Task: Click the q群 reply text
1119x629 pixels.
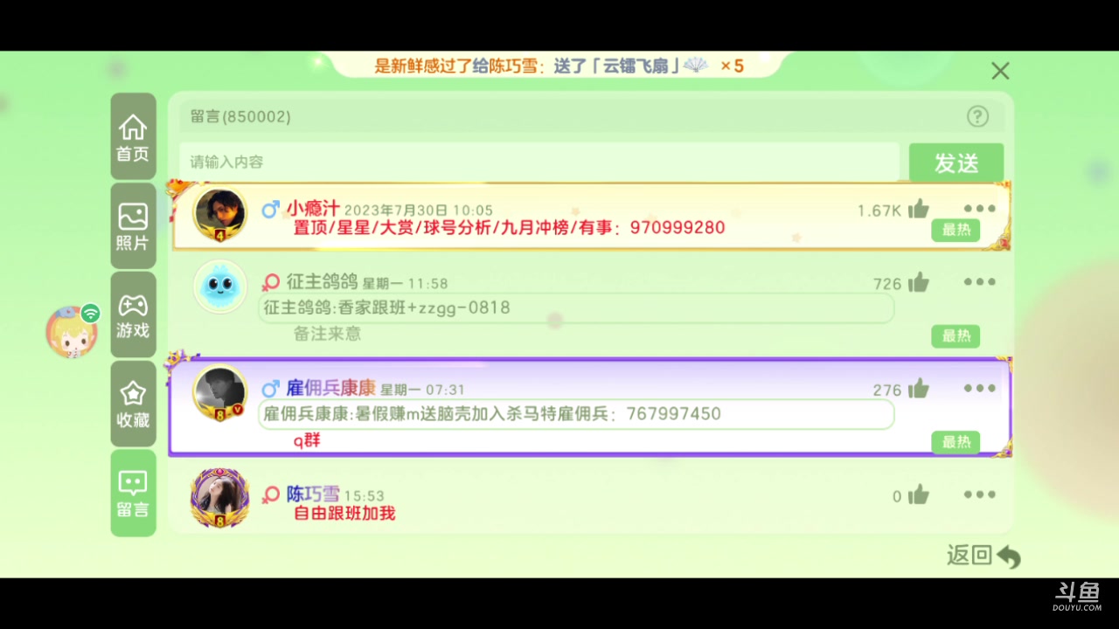Action: [307, 440]
